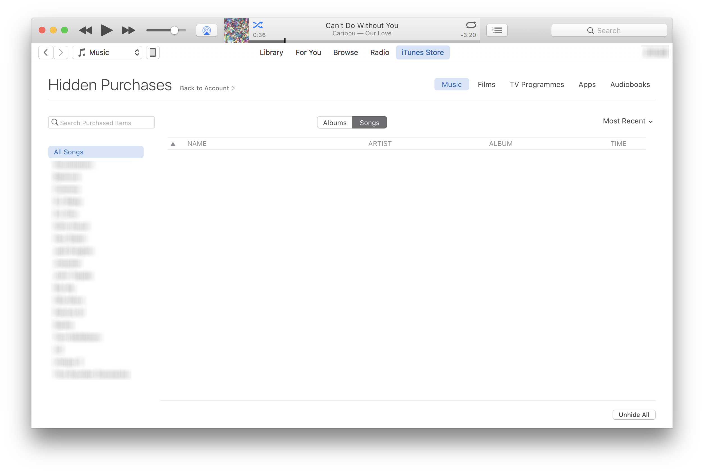Switch view to Songs

click(x=369, y=123)
